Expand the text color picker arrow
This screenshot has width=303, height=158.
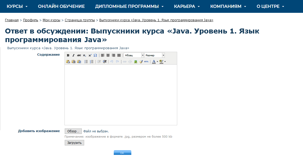(x=157, y=61)
